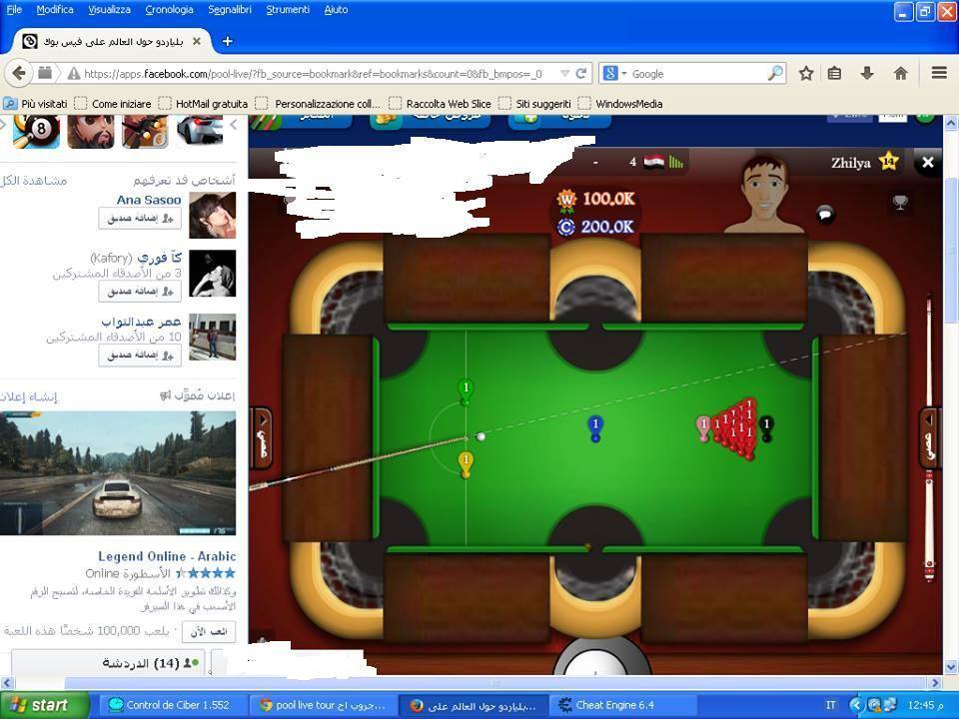
Task: Open the Firefox hamburger menu
Action: coord(939,73)
